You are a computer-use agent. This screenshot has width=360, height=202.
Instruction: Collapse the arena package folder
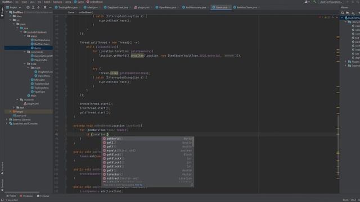(x=25, y=36)
